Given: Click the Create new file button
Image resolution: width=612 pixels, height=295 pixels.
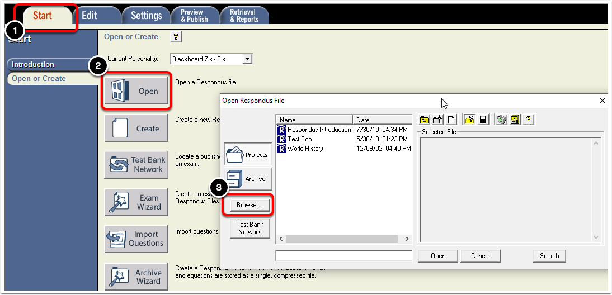Looking at the screenshot, I should (x=136, y=128).
